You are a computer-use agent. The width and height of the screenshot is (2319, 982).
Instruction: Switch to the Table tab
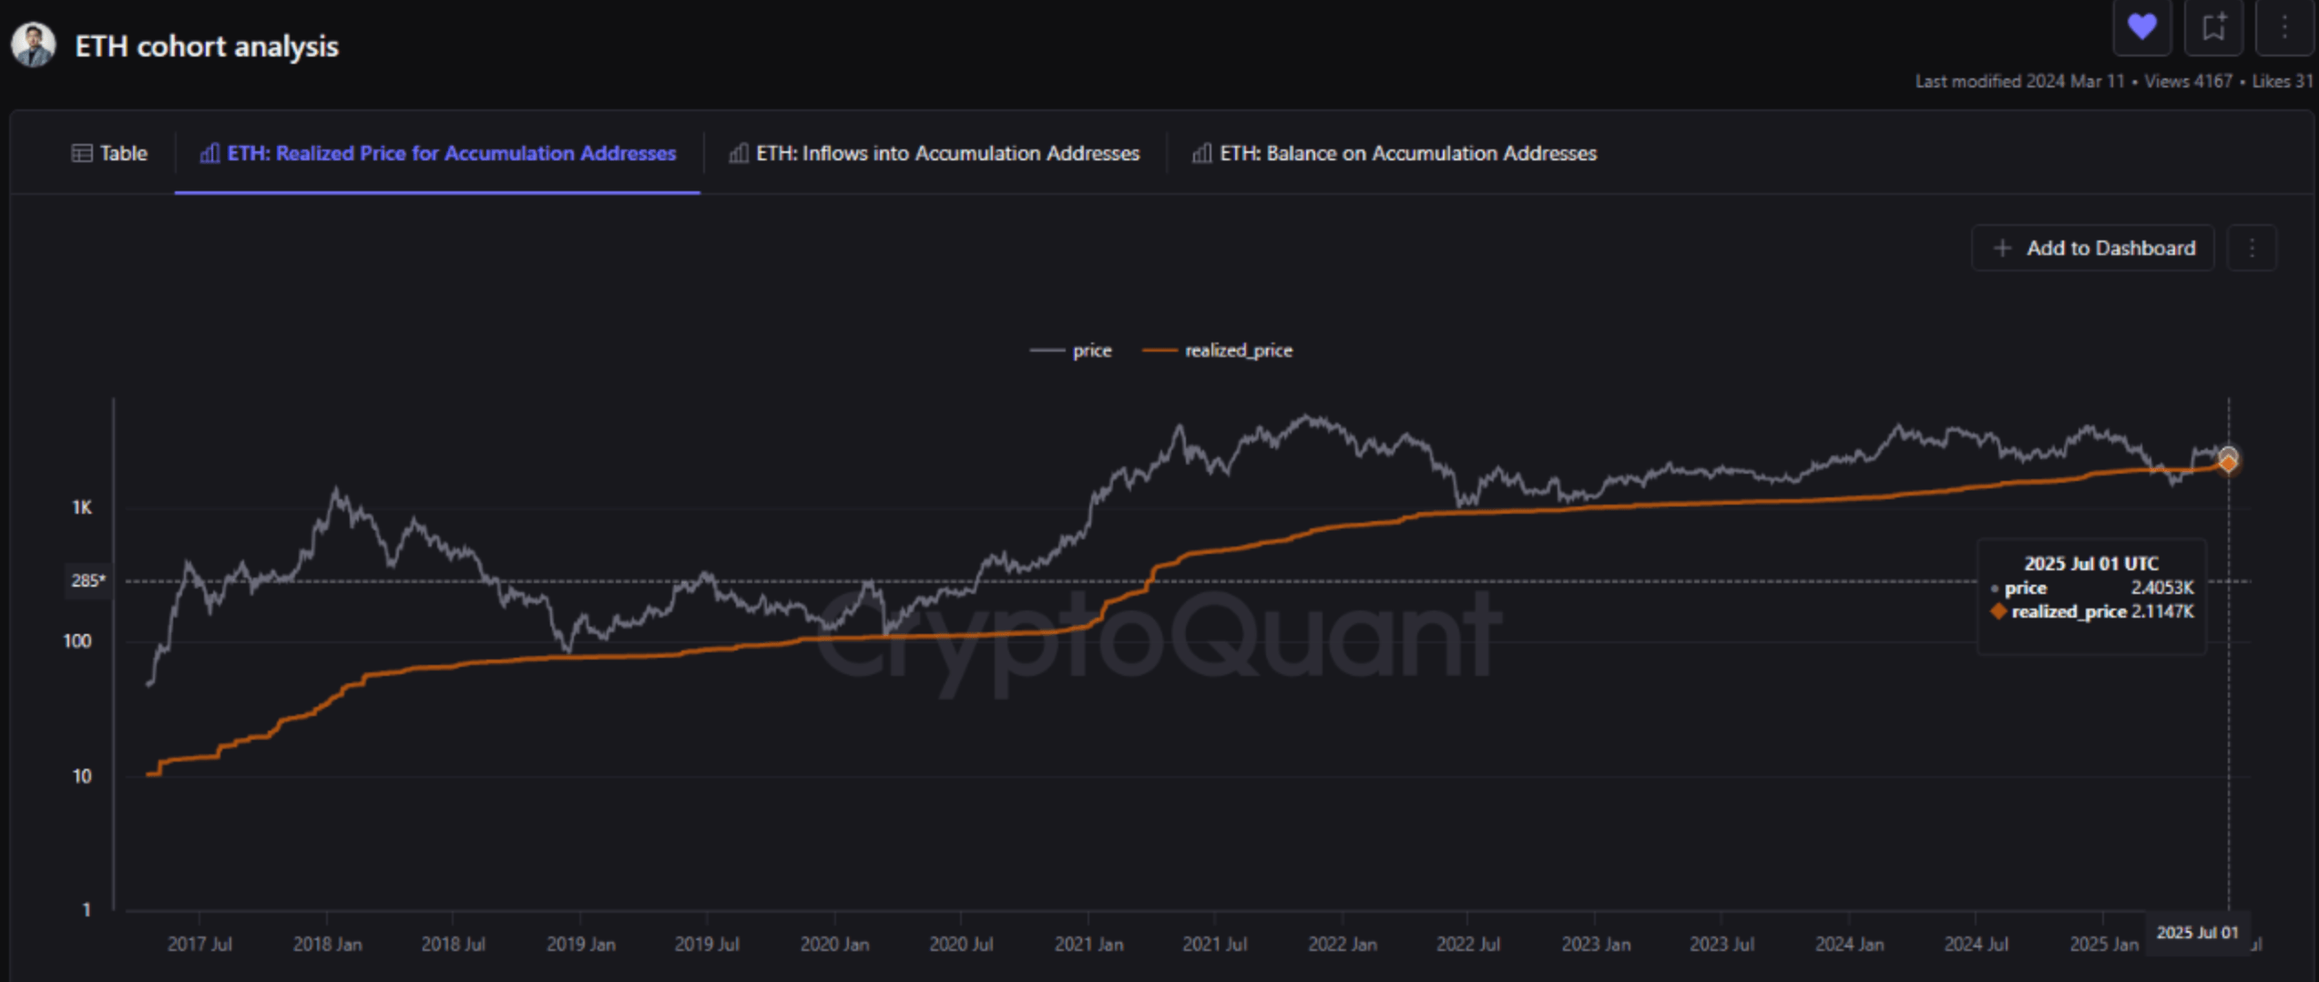pos(124,153)
